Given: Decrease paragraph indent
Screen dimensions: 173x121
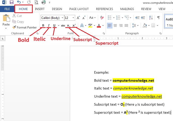Looking at the screenshot, I should 137,18.
